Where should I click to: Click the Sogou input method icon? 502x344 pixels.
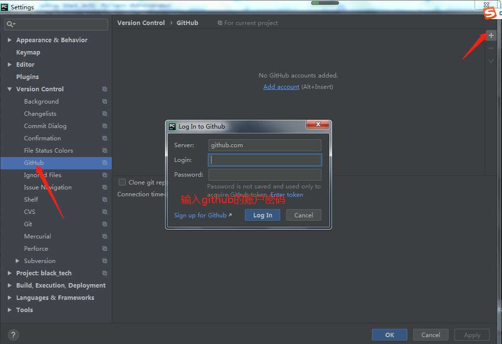tap(490, 13)
